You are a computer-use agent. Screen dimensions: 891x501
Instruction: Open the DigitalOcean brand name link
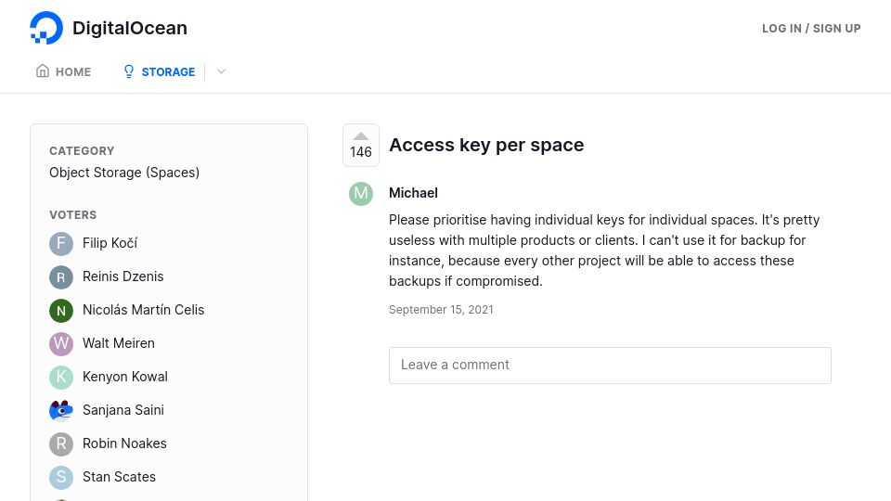click(130, 28)
